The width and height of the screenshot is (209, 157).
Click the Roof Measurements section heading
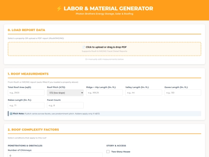28,74
